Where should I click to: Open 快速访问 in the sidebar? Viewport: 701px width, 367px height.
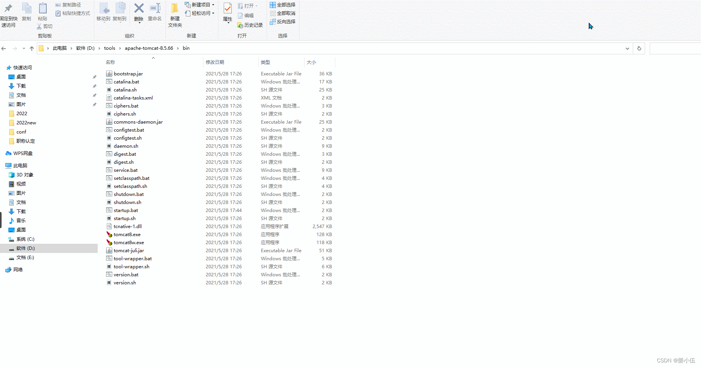[23, 68]
